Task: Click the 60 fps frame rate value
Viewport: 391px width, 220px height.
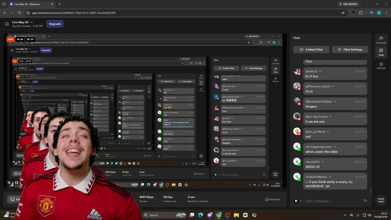Action: (168, 197)
